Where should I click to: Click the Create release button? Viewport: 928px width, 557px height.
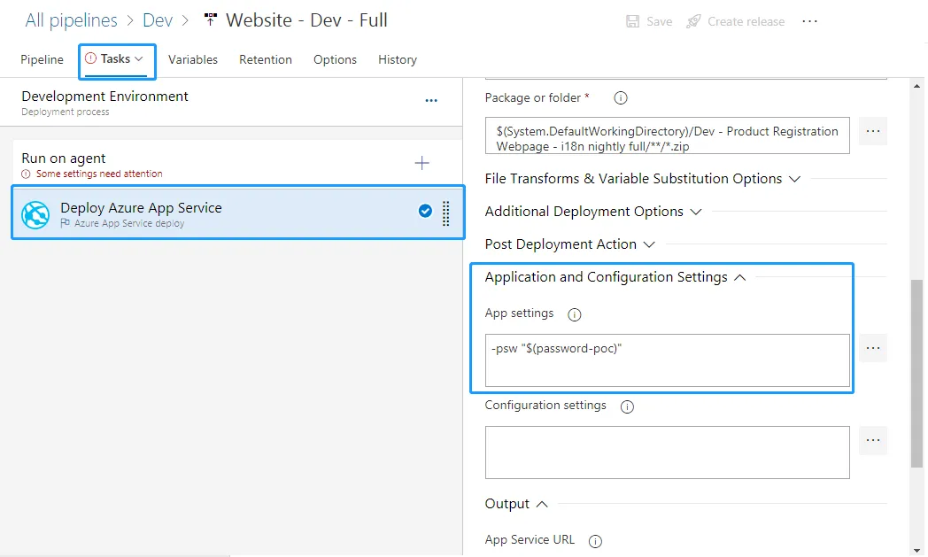[x=736, y=21]
